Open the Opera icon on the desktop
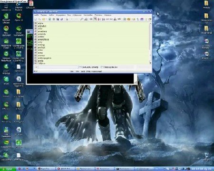This screenshot has height=171, width=214. click(x=19, y=18)
